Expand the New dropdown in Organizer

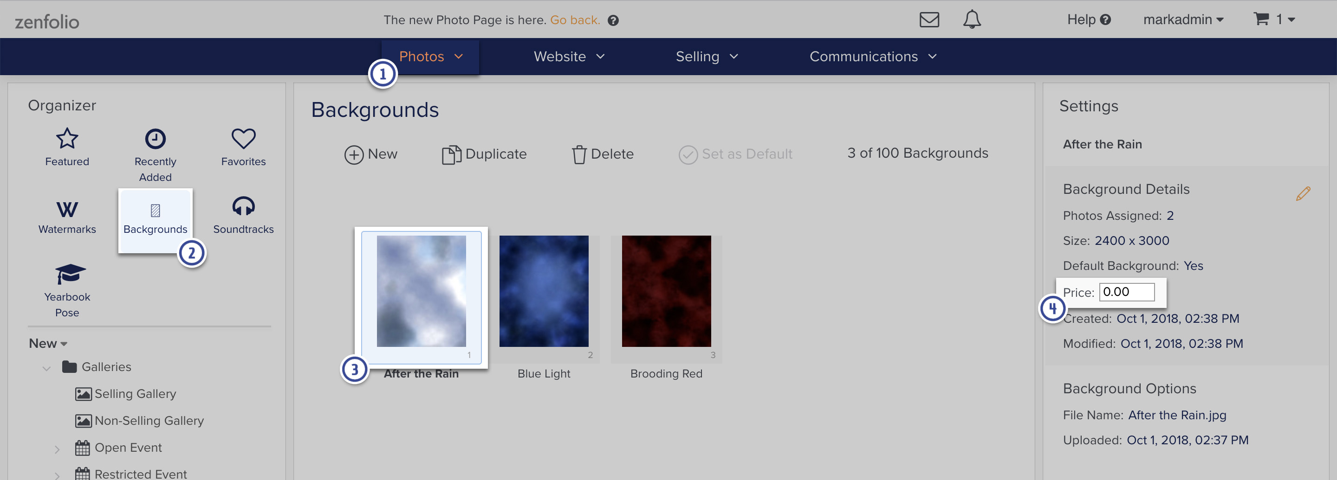[48, 343]
